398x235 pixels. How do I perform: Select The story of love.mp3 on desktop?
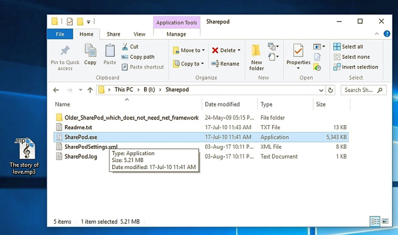point(25,156)
